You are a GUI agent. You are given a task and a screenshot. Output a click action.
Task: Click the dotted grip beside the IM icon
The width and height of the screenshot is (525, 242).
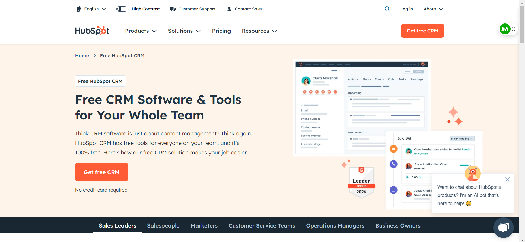514,29
